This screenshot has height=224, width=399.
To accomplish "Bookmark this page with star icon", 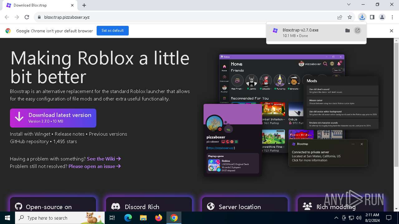I will pos(350,17).
